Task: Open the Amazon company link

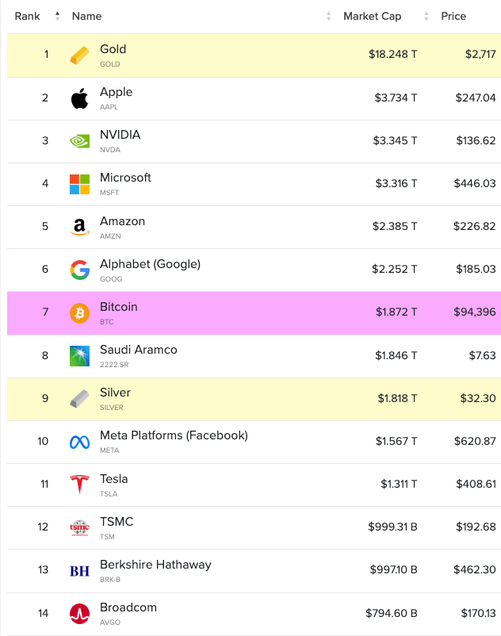Action: pos(122,221)
